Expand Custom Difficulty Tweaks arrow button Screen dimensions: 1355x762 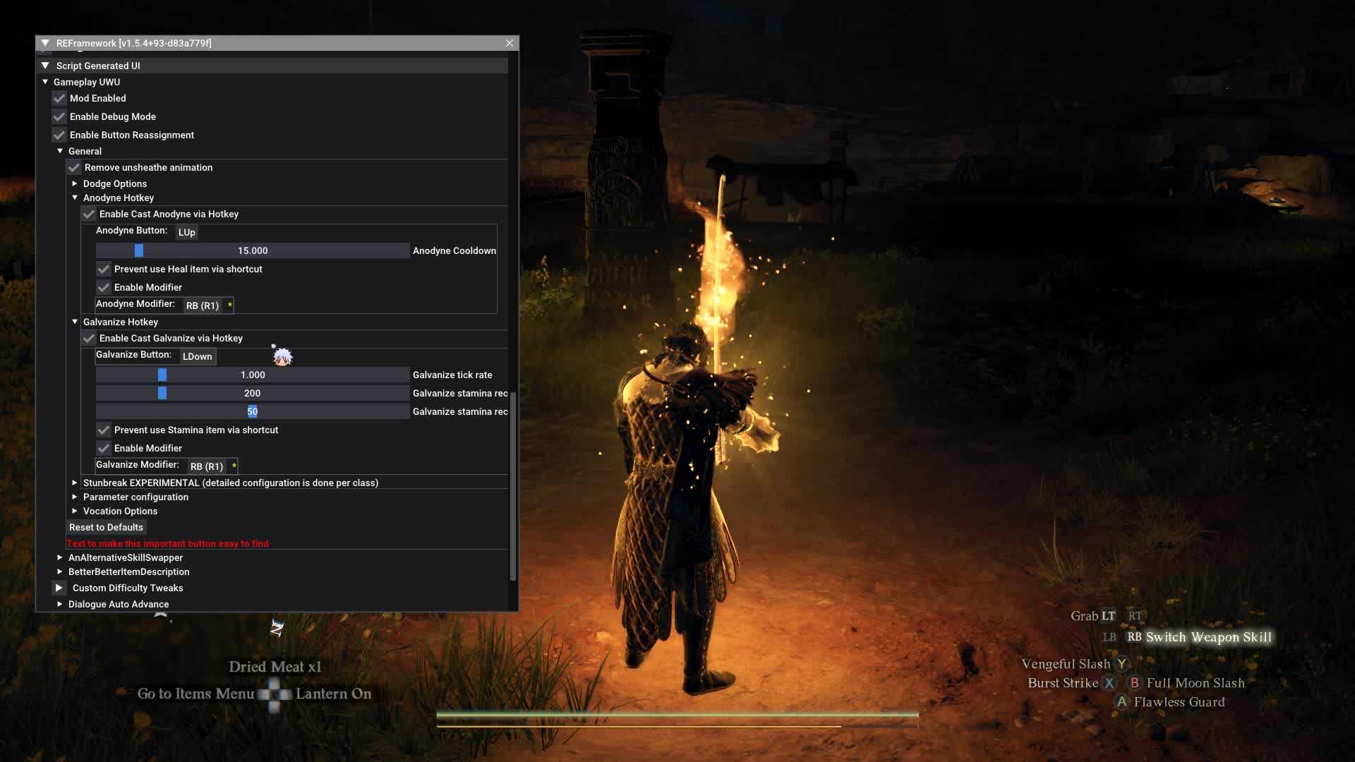tap(59, 588)
